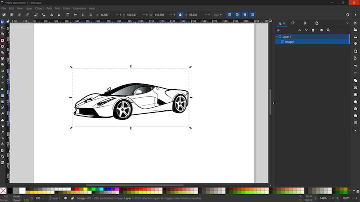Select the Gradient tool
This screenshot has width=360, height=202.
click(x=2, y=95)
